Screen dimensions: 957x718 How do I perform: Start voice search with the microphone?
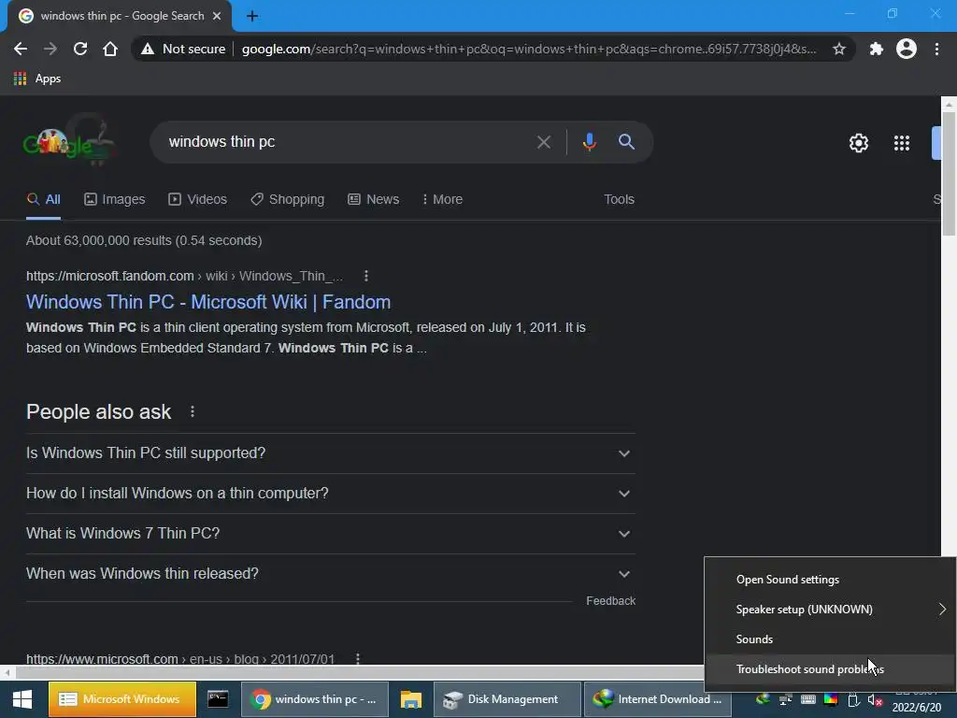(589, 142)
